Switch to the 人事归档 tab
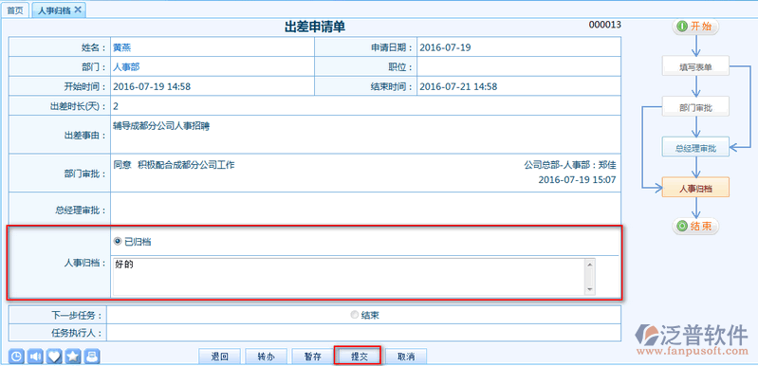Screen dimensions: 758x366 59,10
